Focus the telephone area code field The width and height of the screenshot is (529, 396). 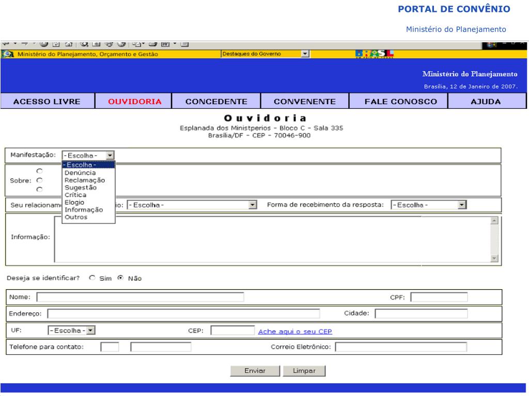(110, 347)
